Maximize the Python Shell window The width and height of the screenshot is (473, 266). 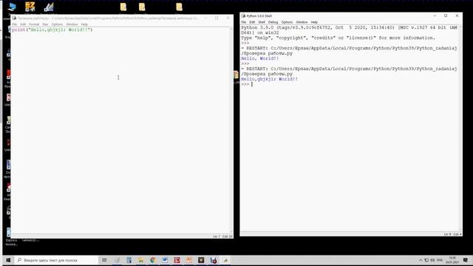point(446,16)
